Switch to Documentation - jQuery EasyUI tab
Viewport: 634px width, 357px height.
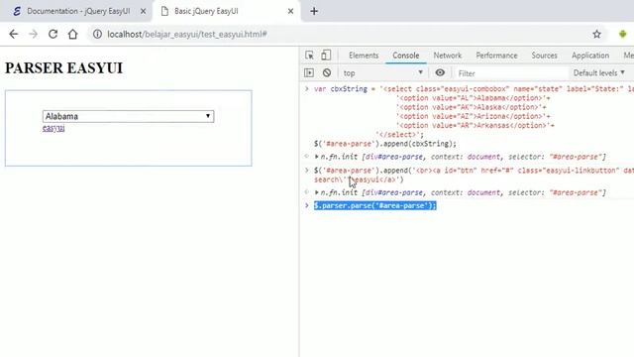tap(78, 11)
